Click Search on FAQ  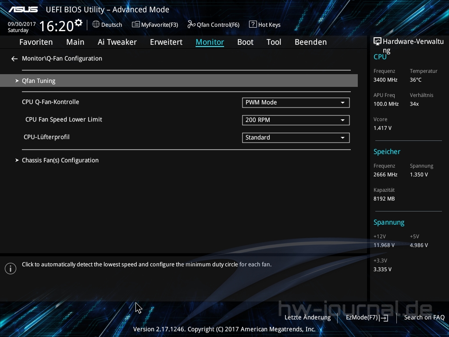(424, 318)
